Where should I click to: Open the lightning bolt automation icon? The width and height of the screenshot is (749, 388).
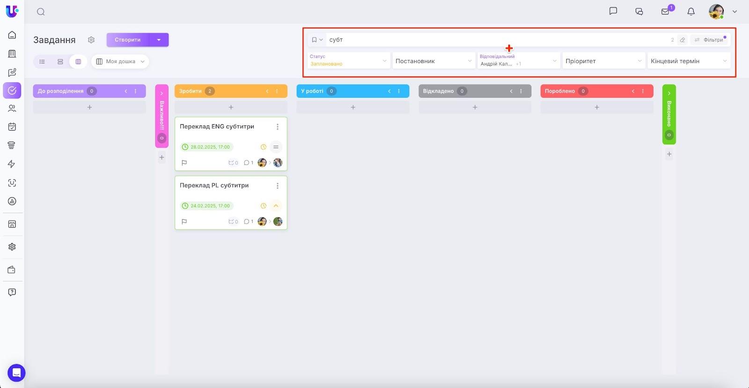pyautogui.click(x=12, y=164)
